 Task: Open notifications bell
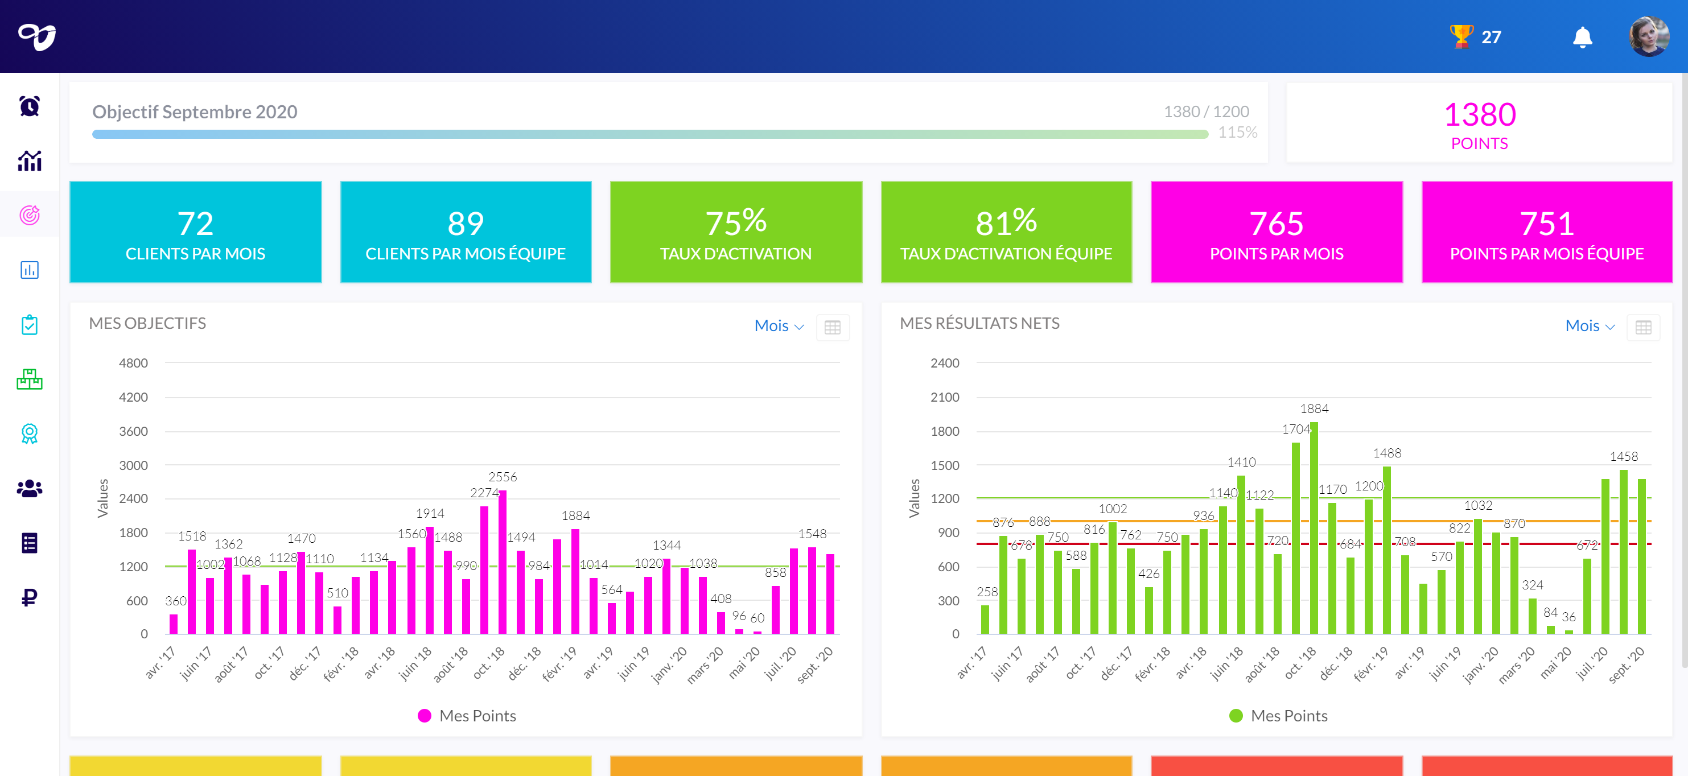click(x=1582, y=38)
